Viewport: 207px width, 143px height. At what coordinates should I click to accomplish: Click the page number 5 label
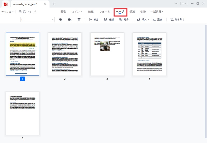coord(23,138)
